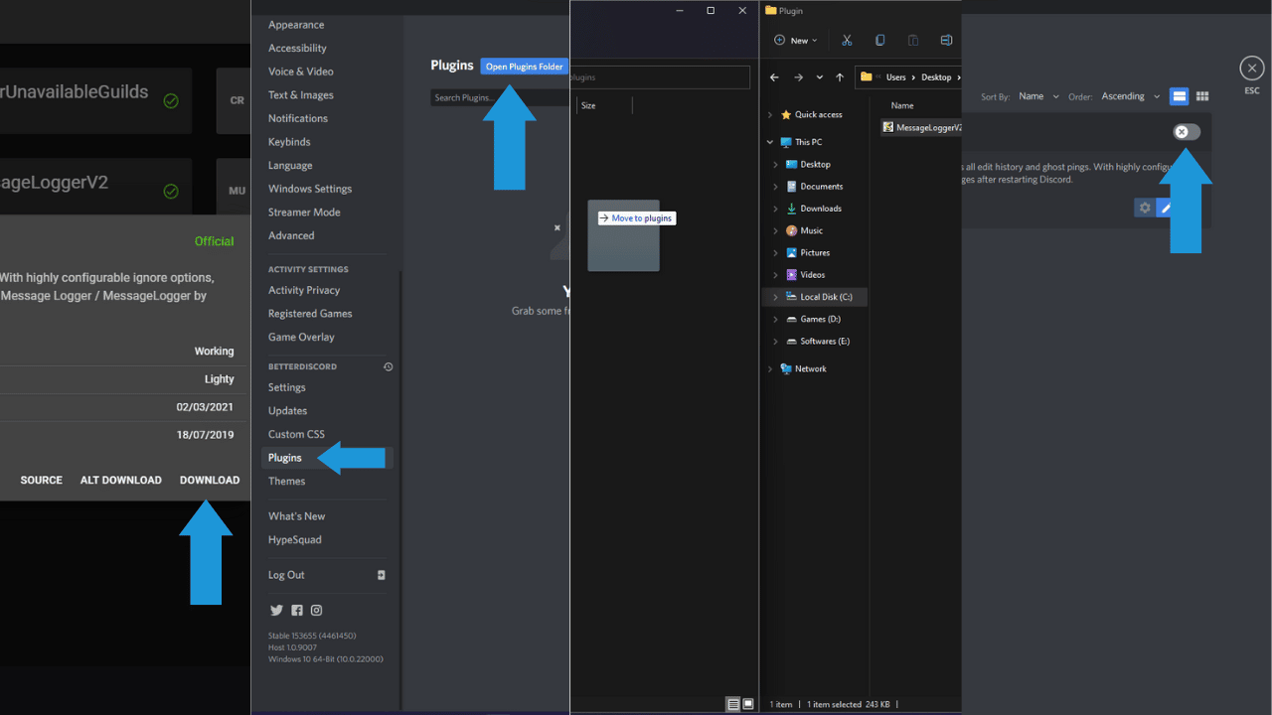Screen dimensions: 1272x715
Task: Click the Size column header
Action: tap(588, 105)
